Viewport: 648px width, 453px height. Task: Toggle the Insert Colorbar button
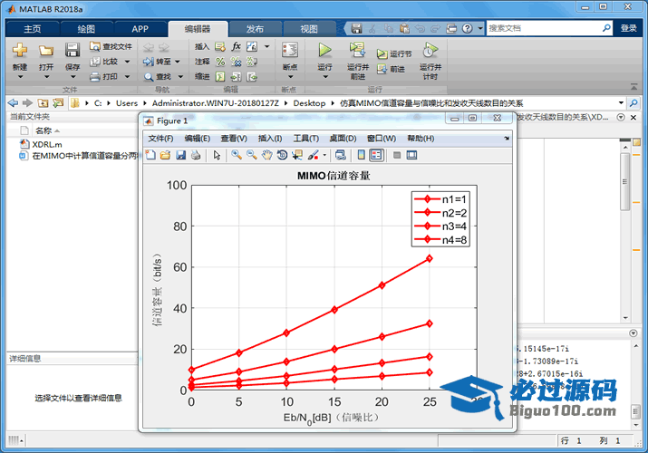[360, 155]
